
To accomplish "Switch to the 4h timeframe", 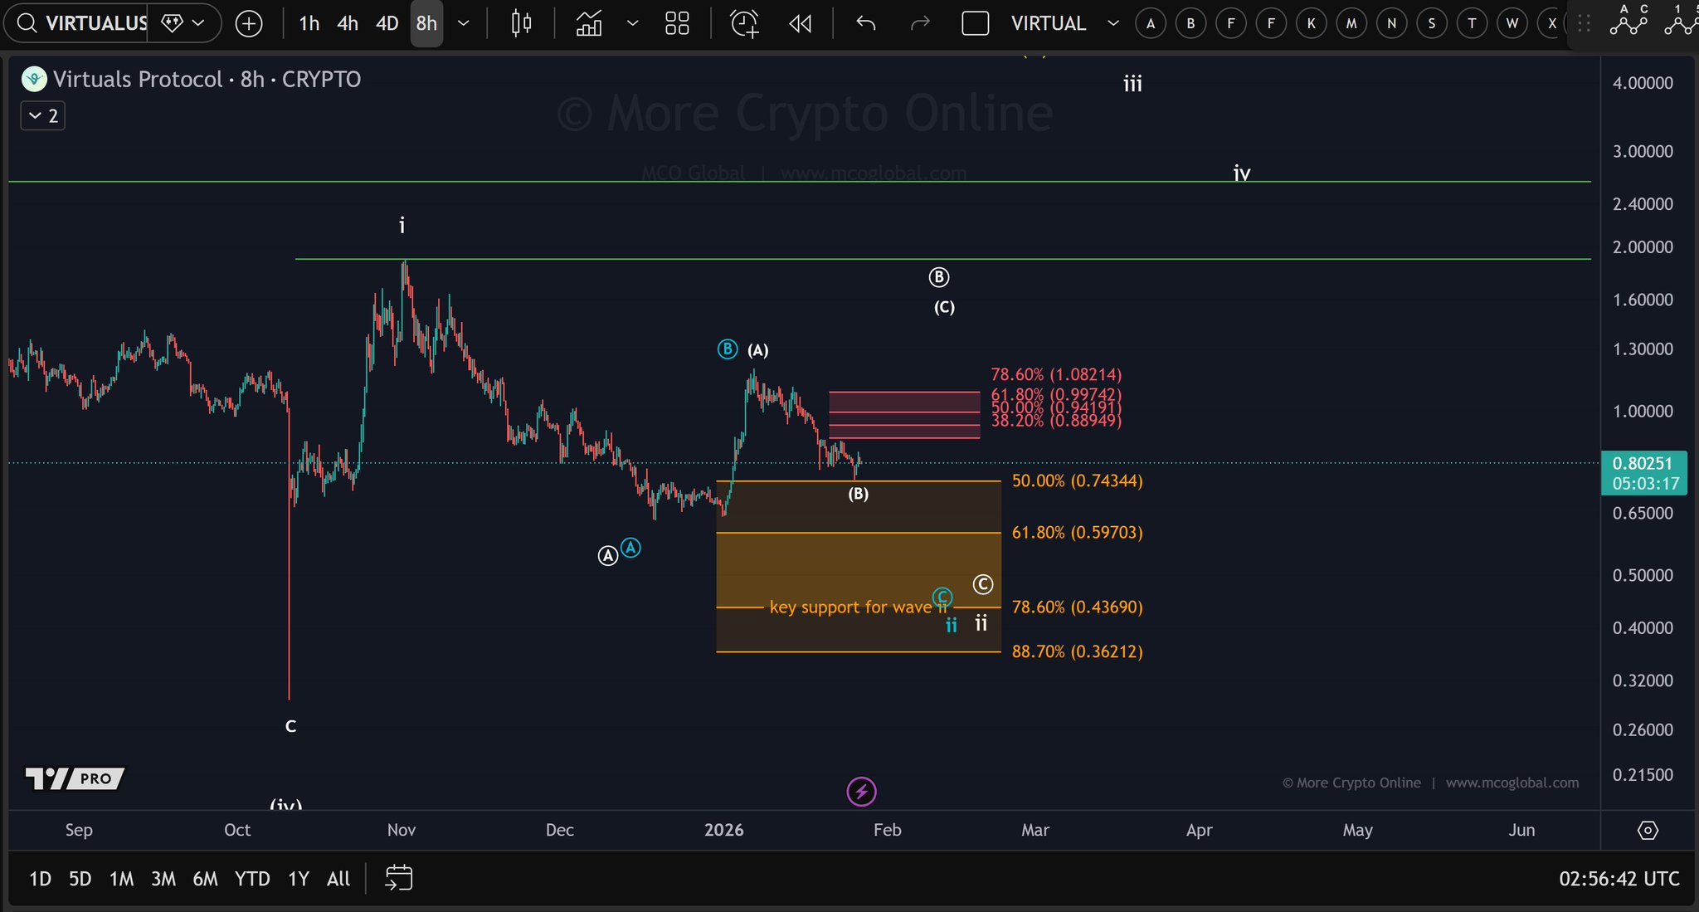I will coord(348,23).
